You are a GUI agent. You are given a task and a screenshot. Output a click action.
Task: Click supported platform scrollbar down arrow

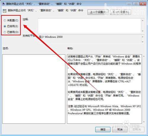[x=143, y=42]
